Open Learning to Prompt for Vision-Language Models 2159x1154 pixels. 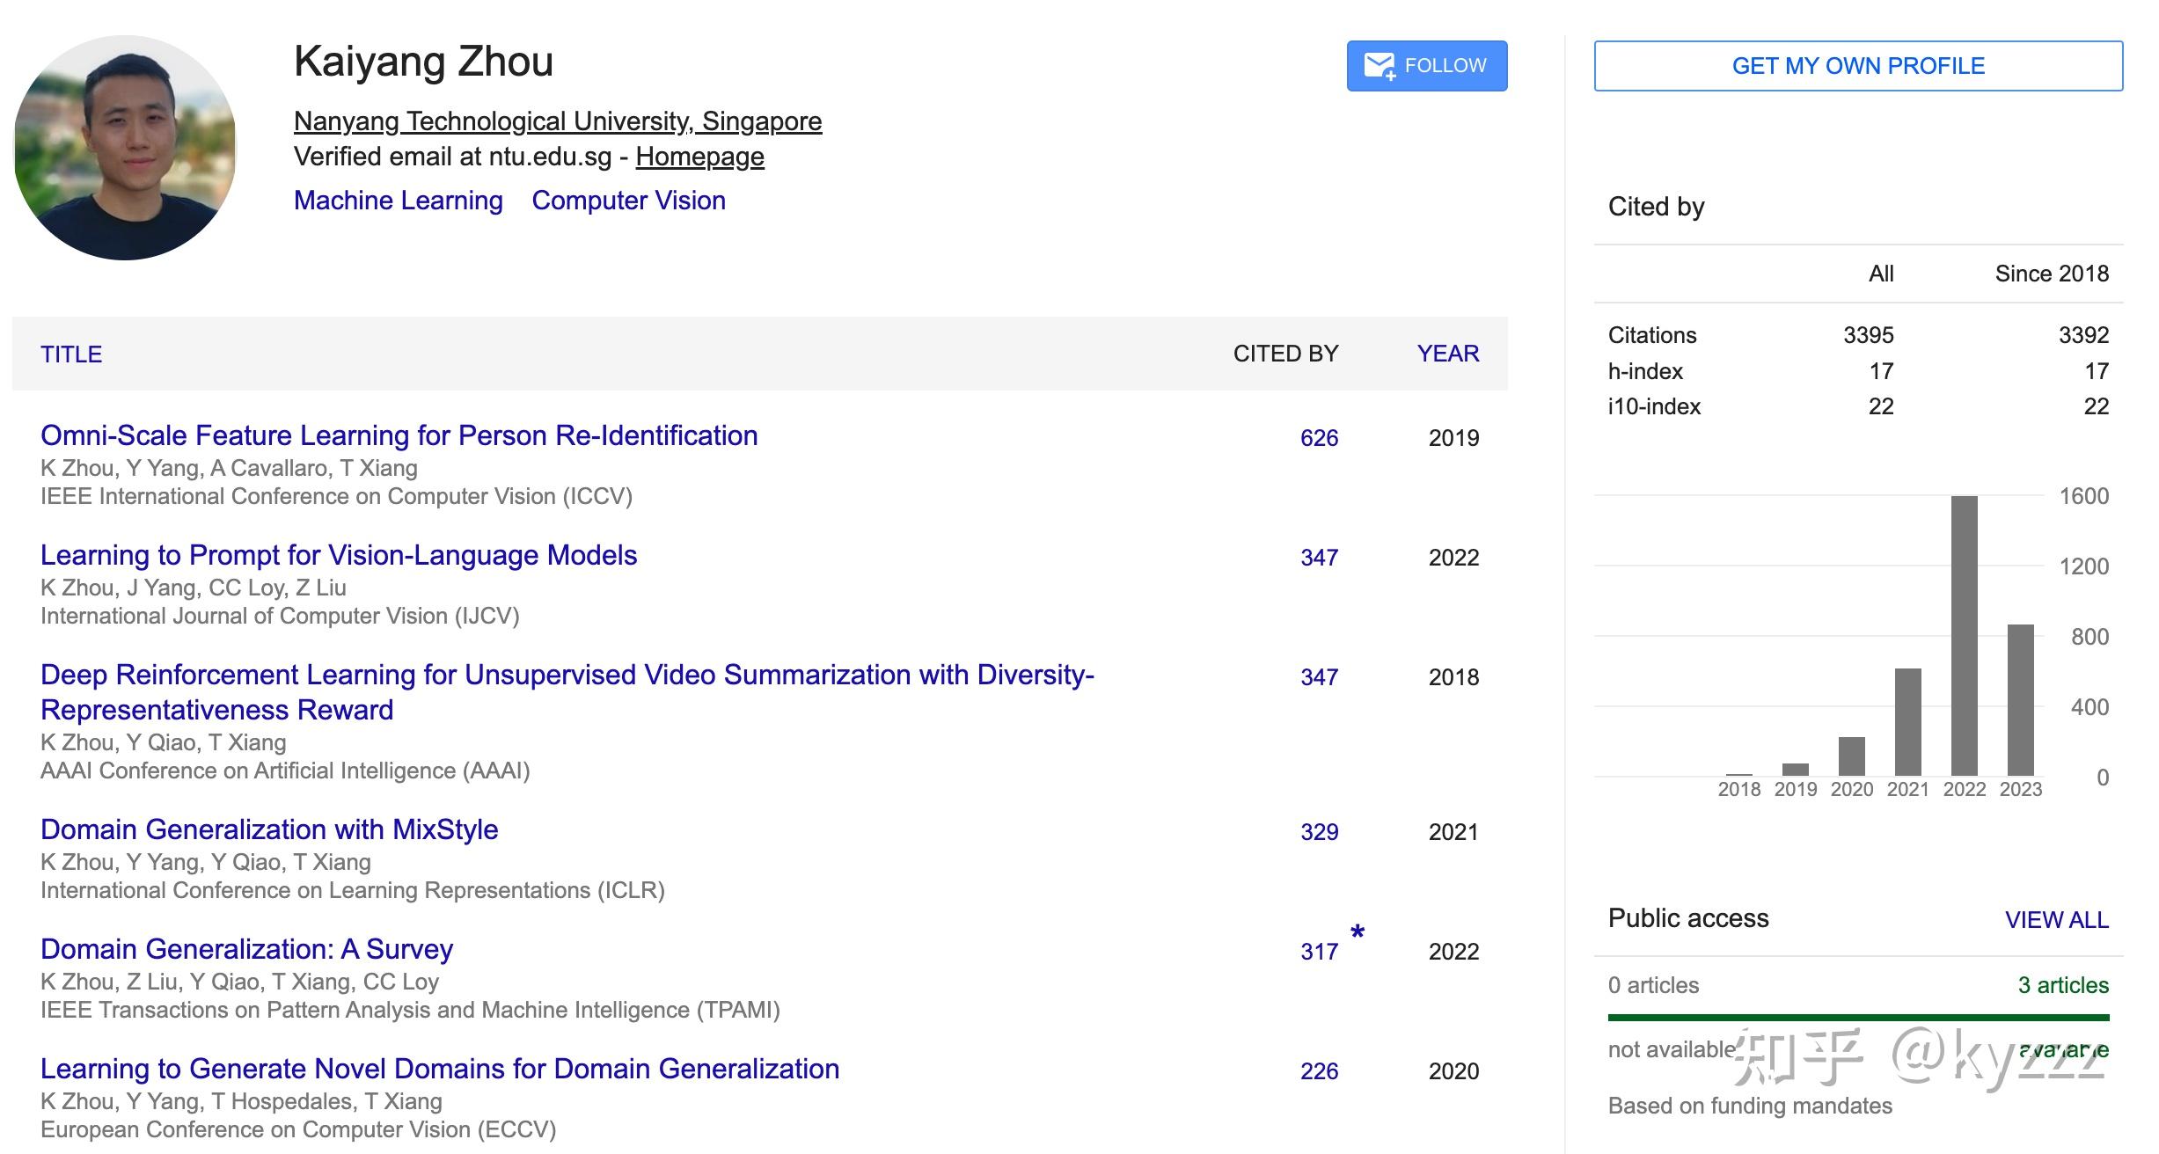click(339, 555)
